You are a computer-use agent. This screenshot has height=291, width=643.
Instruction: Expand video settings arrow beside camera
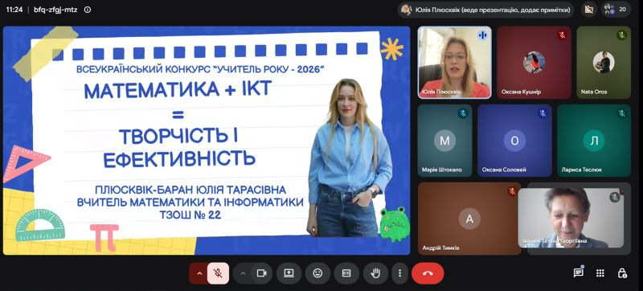243,273
